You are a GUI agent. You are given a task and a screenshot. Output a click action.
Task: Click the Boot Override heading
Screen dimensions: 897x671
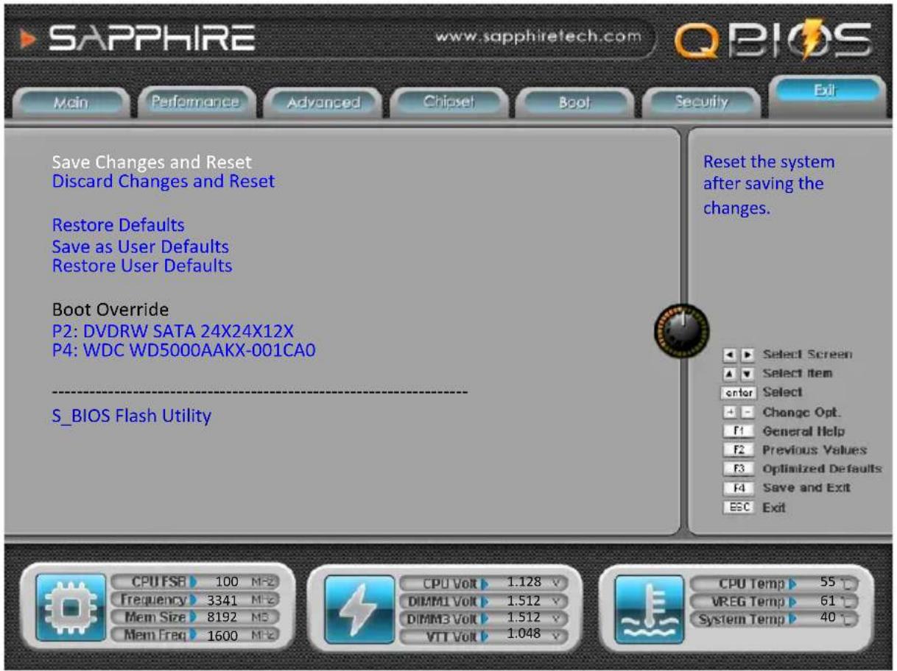click(x=110, y=309)
